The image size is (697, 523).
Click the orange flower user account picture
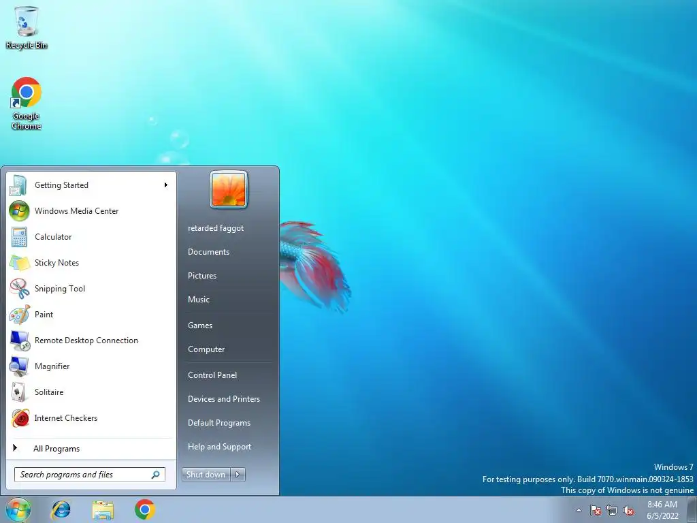[x=229, y=189]
